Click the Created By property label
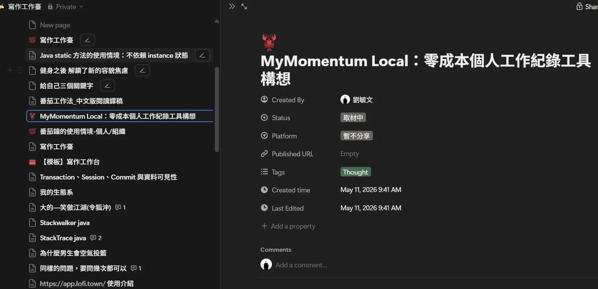The width and height of the screenshot is (598, 289). pos(288,100)
